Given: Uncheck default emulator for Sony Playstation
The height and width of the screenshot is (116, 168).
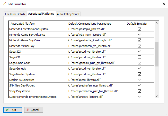Looking at the screenshot, I should pos(139,91).
